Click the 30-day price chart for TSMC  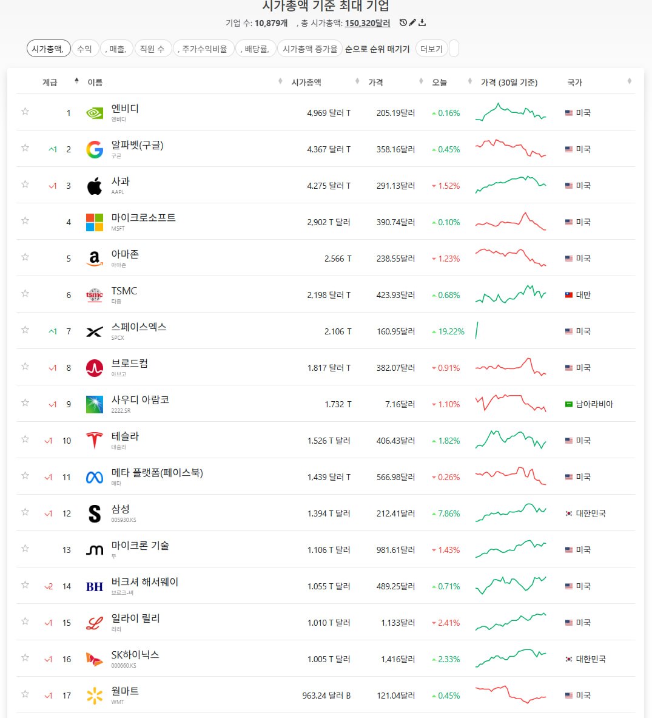(x=511, y=294)
